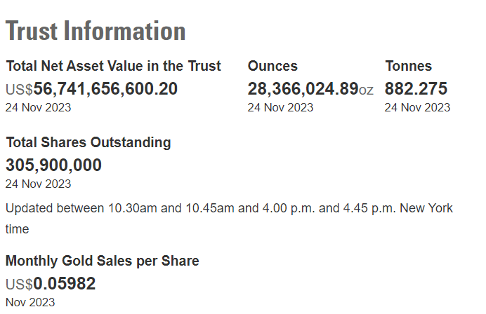The width and height of the screenshot is (486, 314).
Task: Click the 0.05982 gold sales value
Action: pos(64,284)
